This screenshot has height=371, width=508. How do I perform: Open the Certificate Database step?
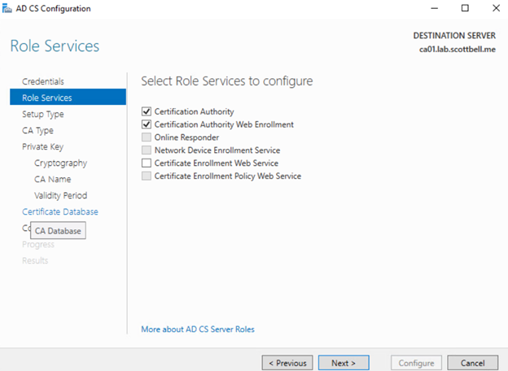[x=60, y=212]
